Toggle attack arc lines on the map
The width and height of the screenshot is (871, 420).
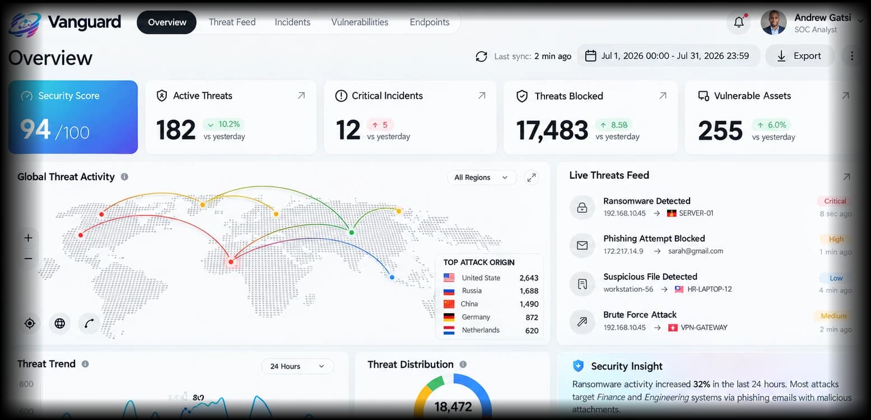coord(90,323)
